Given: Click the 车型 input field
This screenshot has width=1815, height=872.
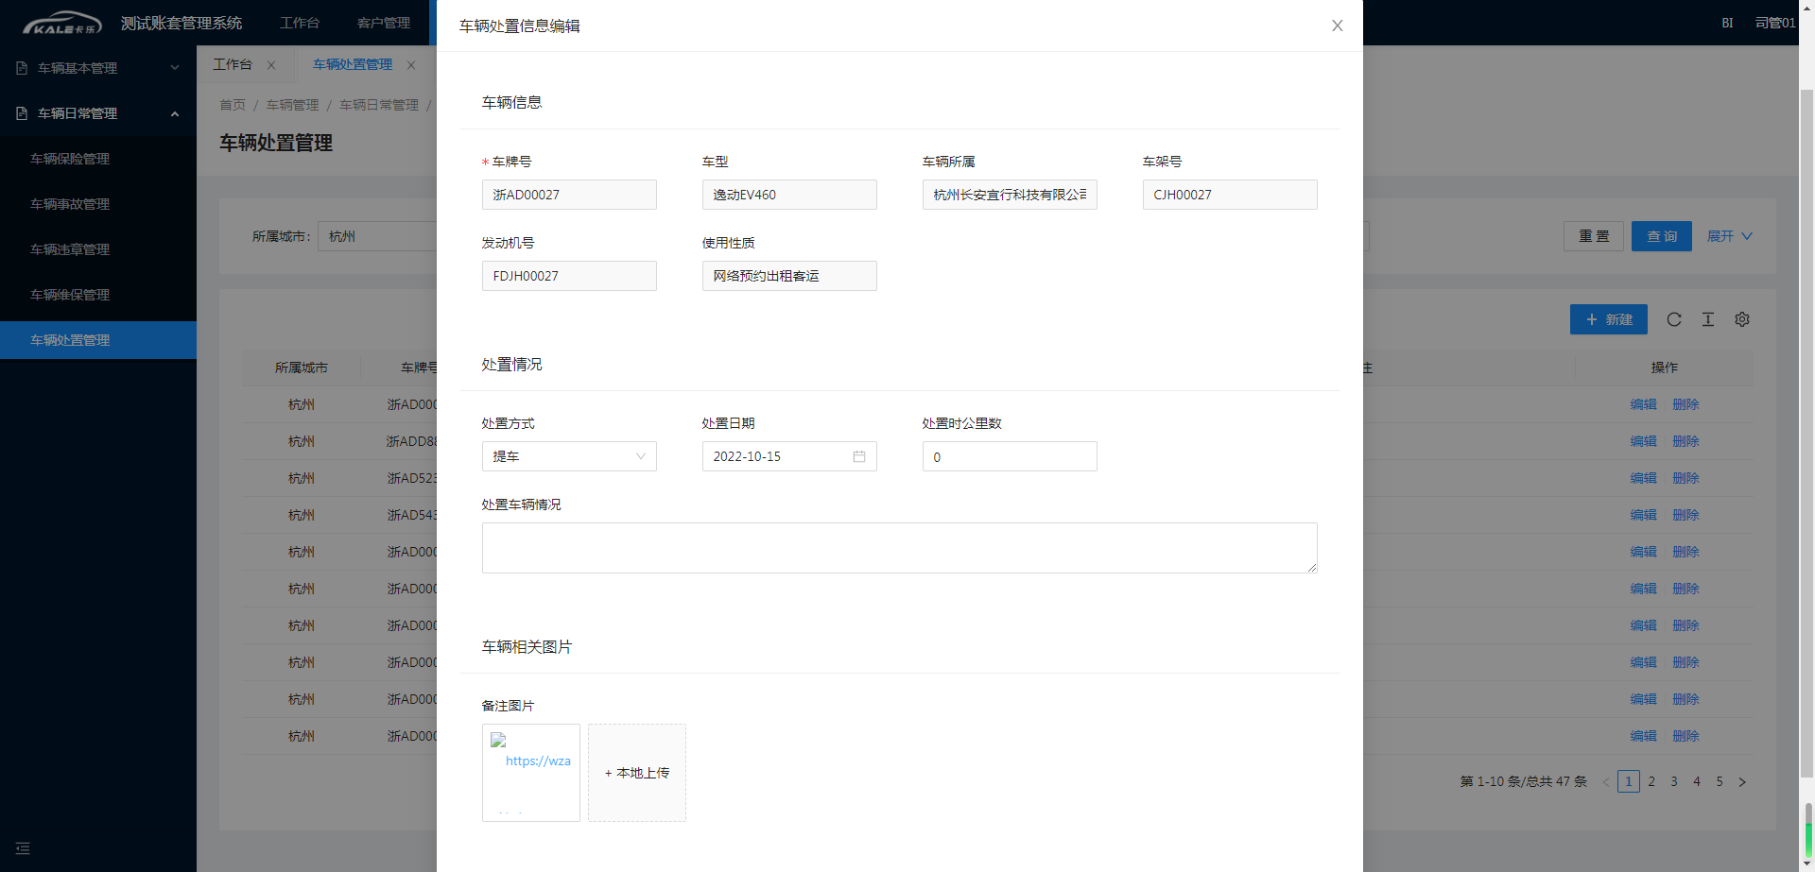Looking at the screenshot, I should [789, 195].
